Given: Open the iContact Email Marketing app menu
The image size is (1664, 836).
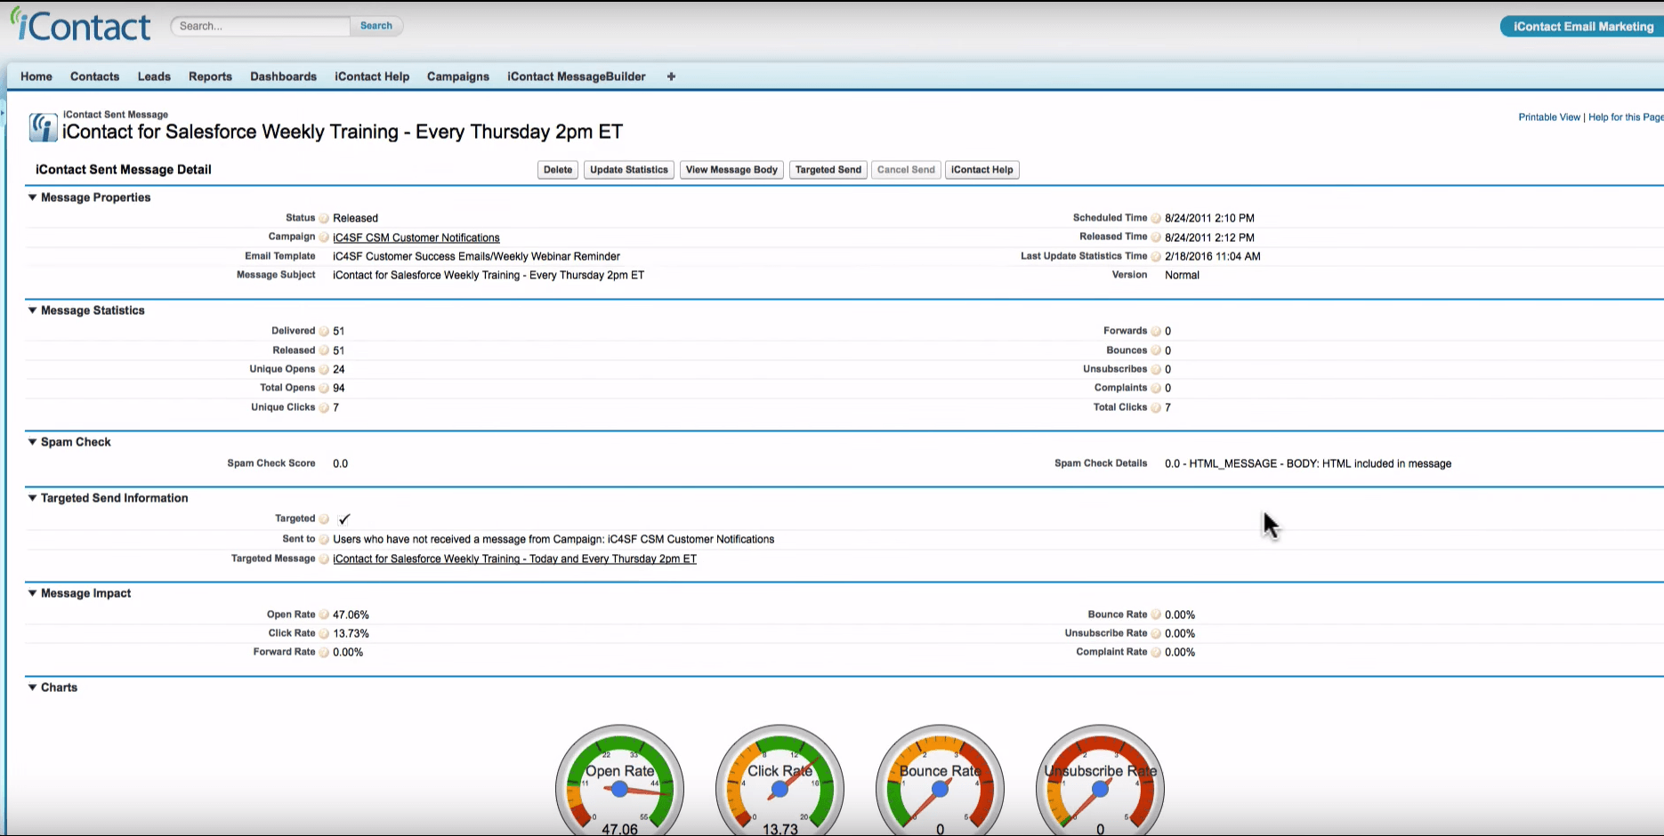Looking at the screenshot, I should [1582, 27].
